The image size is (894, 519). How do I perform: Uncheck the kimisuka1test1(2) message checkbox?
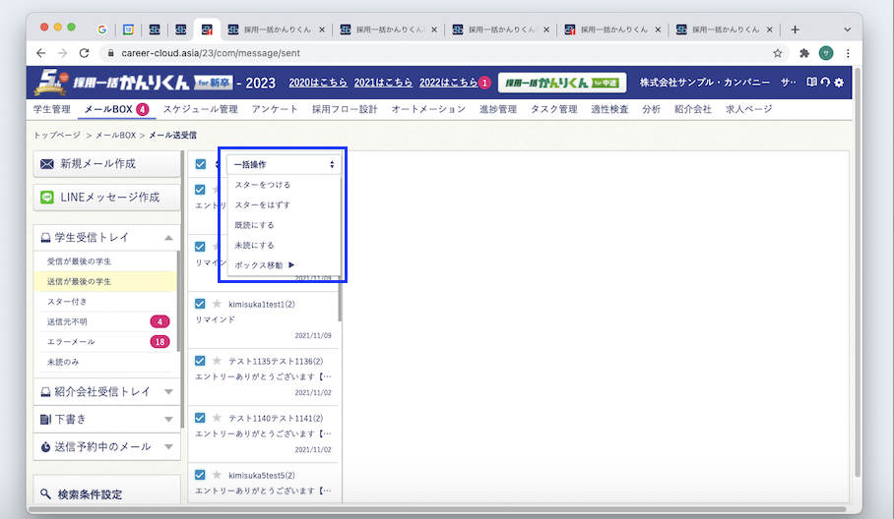tap(200, 304)
